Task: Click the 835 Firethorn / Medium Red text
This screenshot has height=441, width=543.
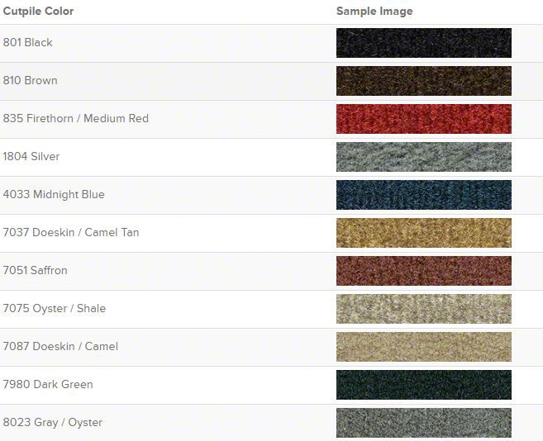Action: click(x=76, y=118)
